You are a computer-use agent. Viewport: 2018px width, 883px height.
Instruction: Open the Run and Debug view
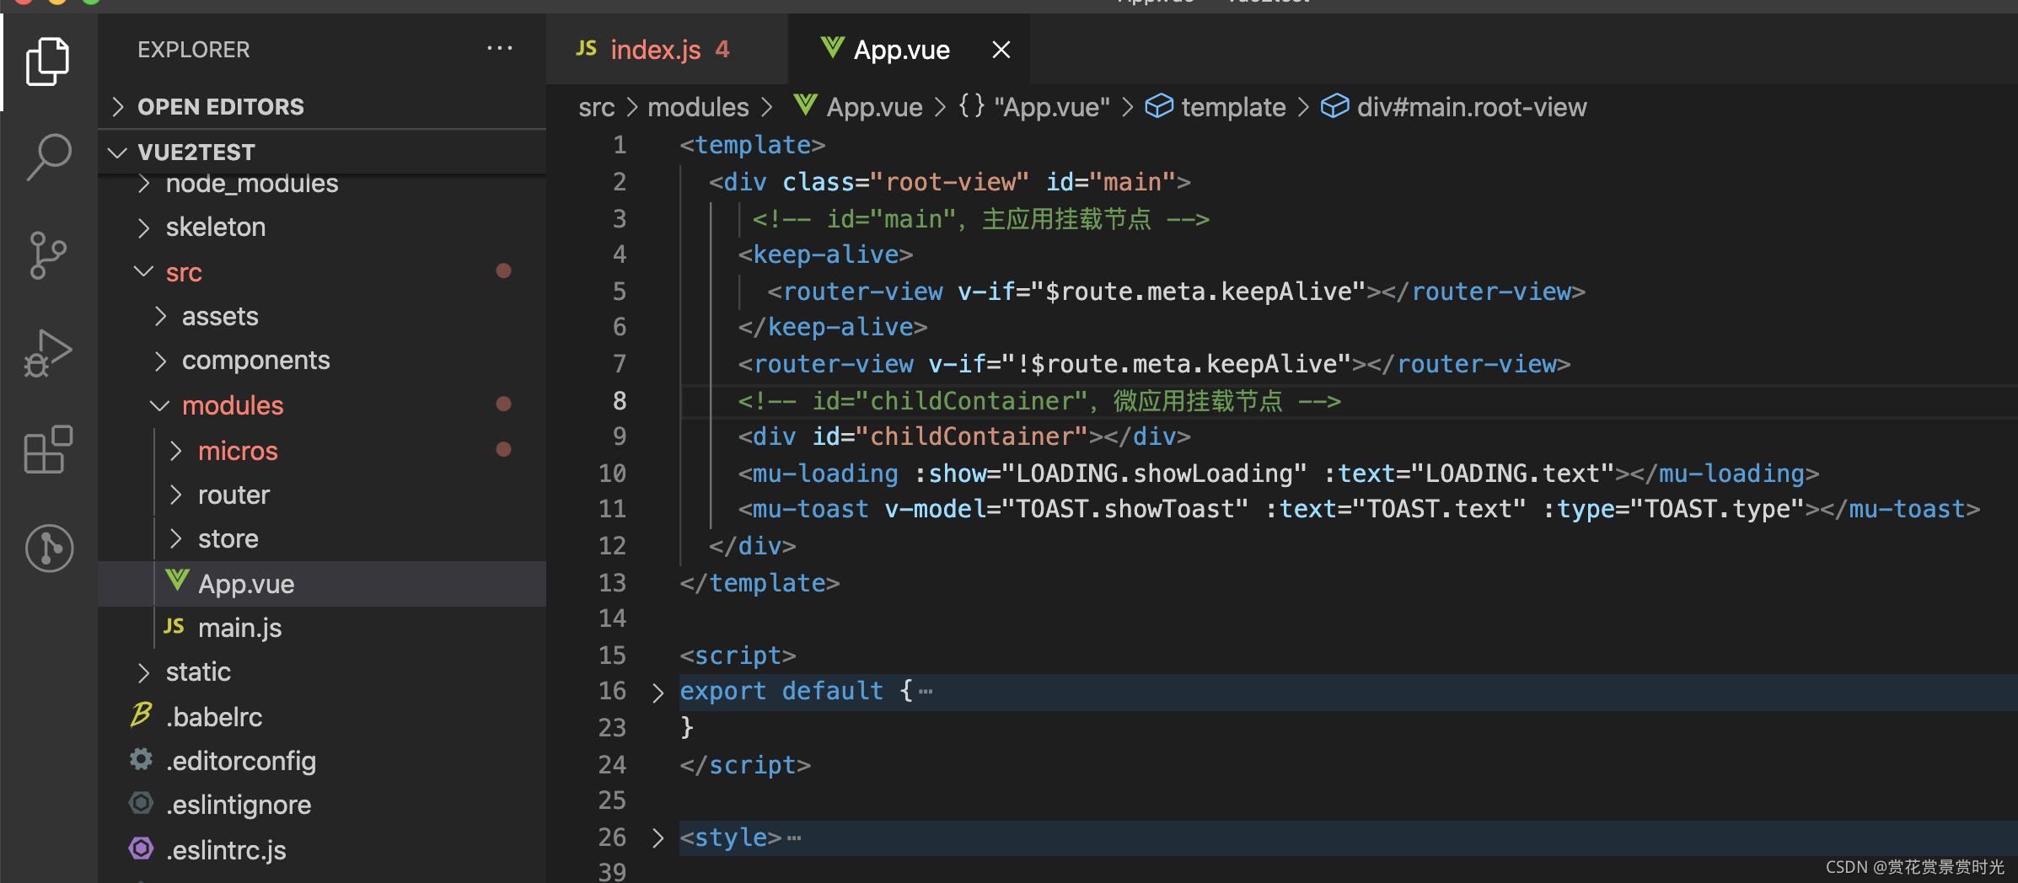click(48, 353)
